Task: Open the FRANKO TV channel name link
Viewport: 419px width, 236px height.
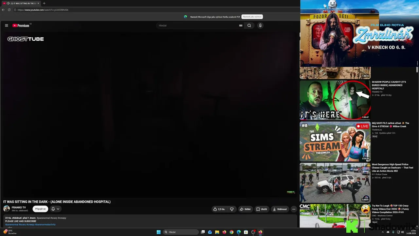Action: [x=19, y=207]
